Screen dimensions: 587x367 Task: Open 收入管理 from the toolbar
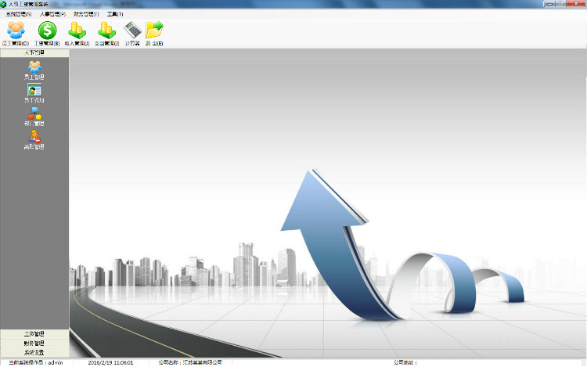click(x=77, y=34)
